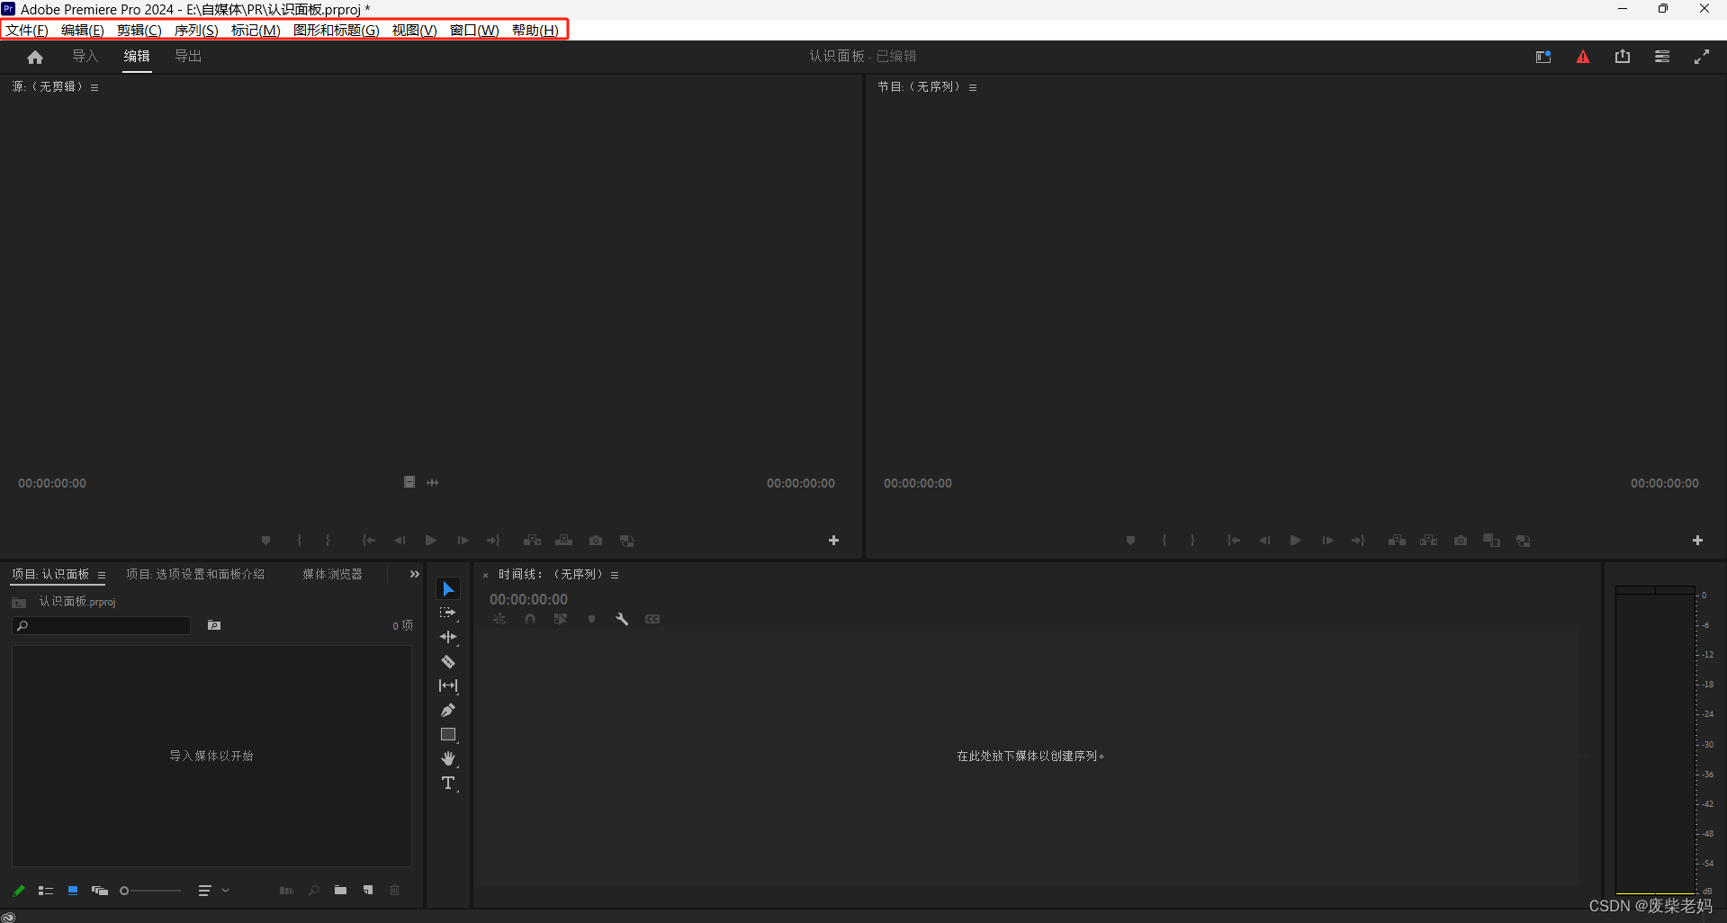Click Source monitor overwrite icon
1727x923 pixels.
[x=564, y=541]
